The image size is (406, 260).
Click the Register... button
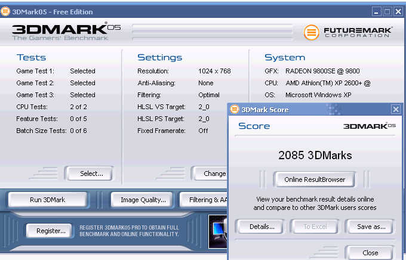pyautogui.click(x=49, y=231)
